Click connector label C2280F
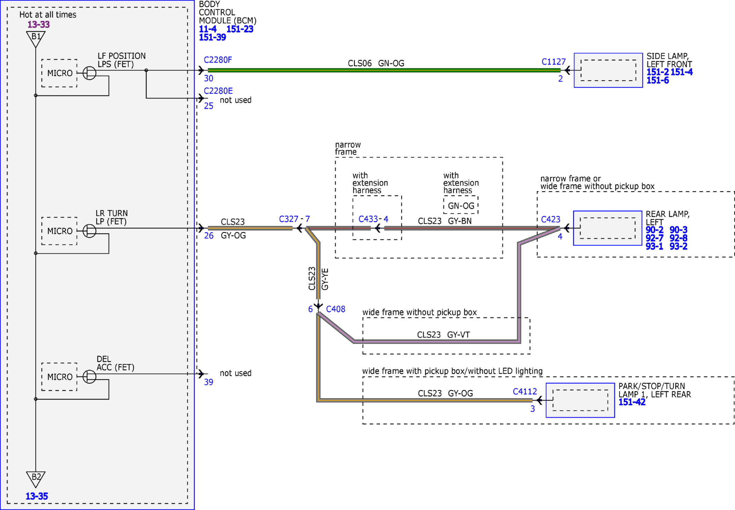 pos(218,60)
